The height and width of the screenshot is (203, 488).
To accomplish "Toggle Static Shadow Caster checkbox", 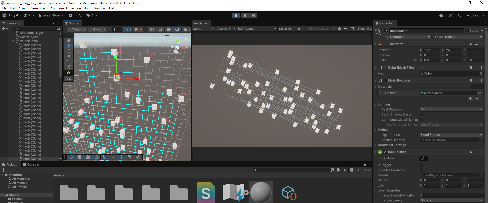I will pos(421,114).
